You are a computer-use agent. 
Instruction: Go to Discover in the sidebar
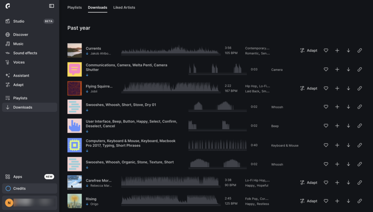tap(30, 35)
